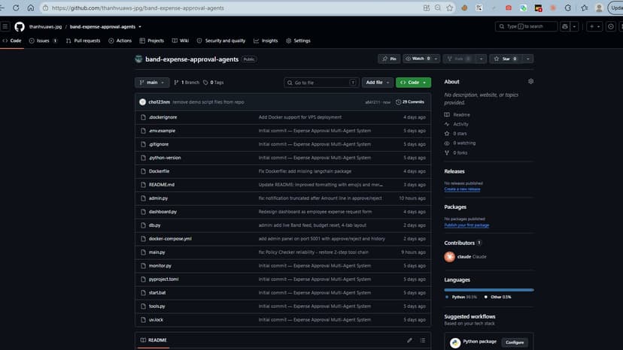Expand the Watch dropdown arrow

point(436,59)
